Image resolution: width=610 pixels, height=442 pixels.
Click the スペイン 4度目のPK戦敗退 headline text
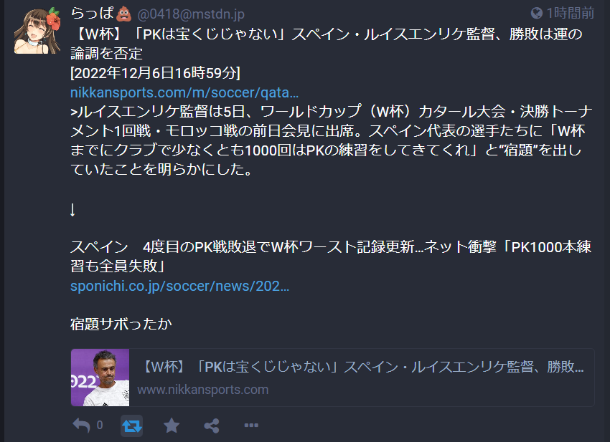pyautogui.click(x=331, y=256)
